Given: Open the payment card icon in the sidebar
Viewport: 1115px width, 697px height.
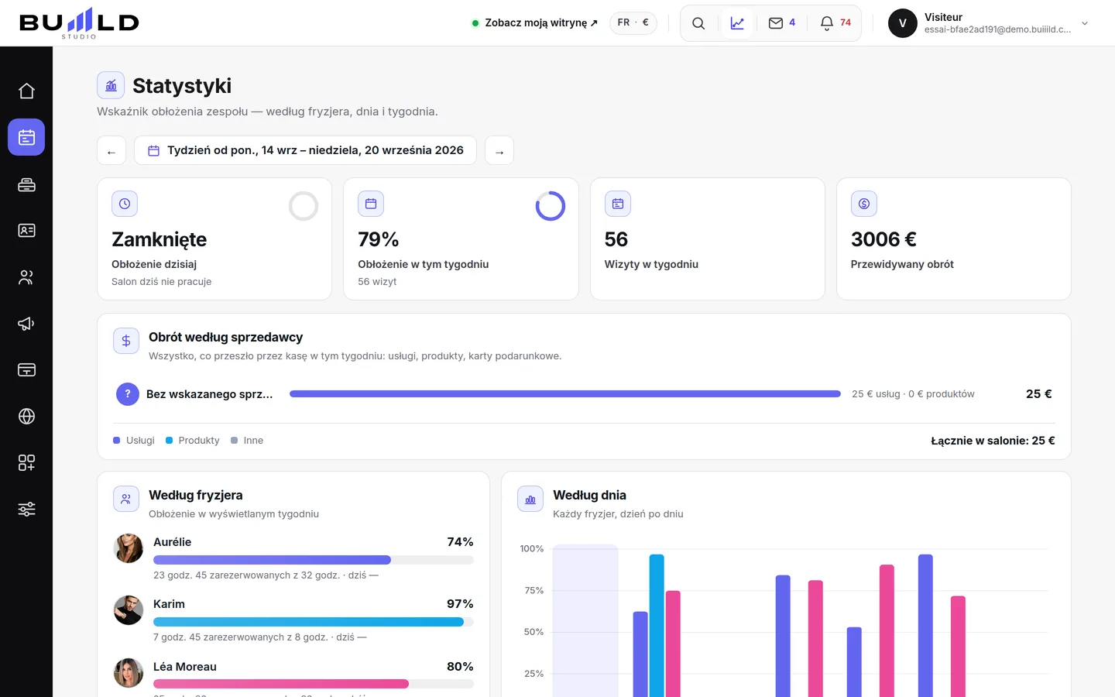Looking at the screenshot, I should click(x=26, y=370).
